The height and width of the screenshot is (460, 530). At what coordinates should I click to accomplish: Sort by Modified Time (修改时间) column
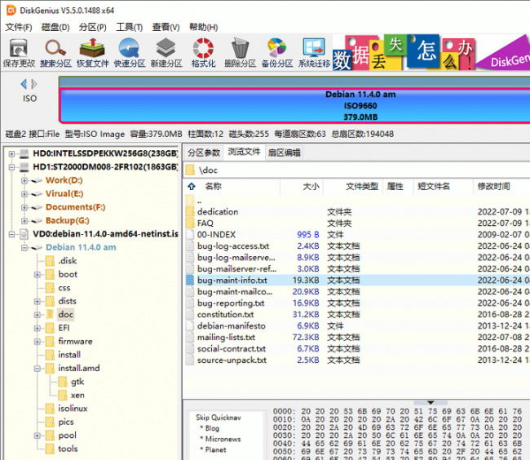coord(493,186)
